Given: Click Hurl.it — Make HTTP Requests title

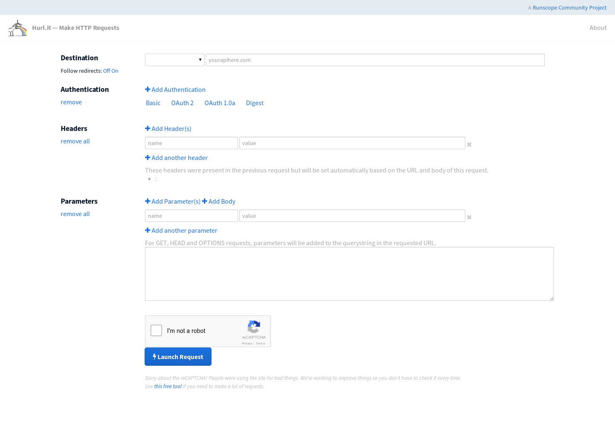Looking at the screenshot, I should [76, 28].
